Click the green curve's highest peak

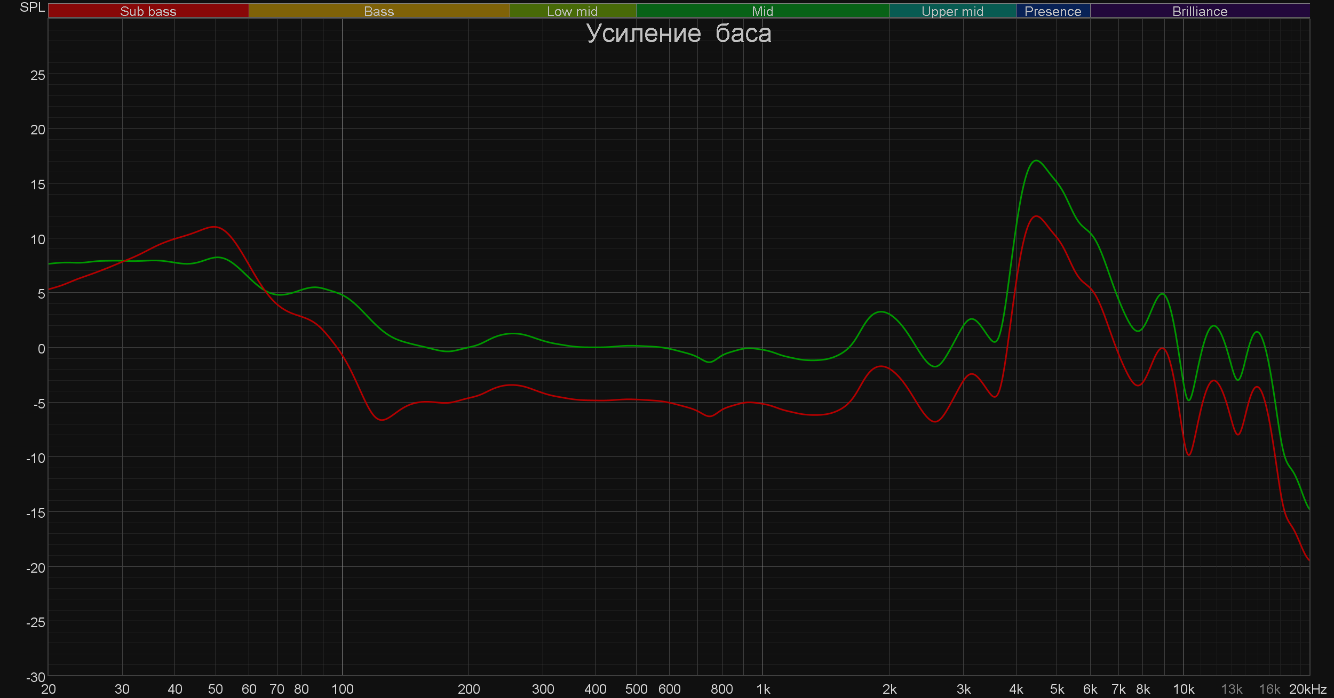pyautogui.click(x=1036, y=161)
